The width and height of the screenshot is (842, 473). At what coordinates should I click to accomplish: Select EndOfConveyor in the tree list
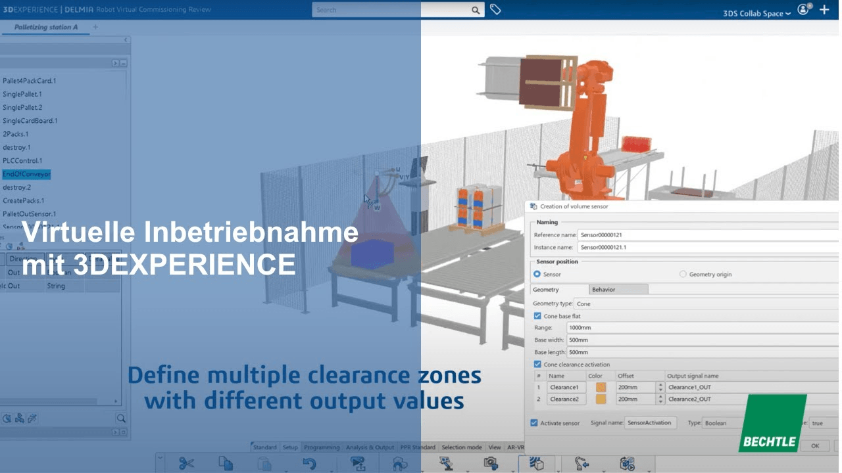click(26, 174)
